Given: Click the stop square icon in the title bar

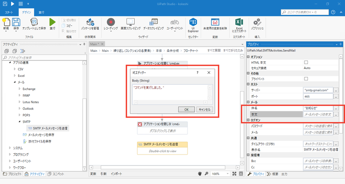Looking at the screenshot, I should click(20, 4).
